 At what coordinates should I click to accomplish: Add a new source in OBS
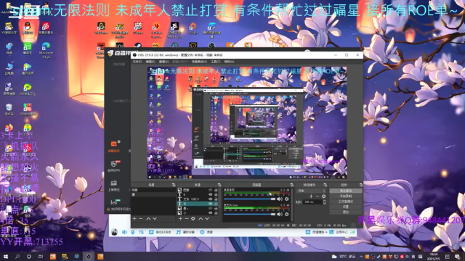coord(180,219)
